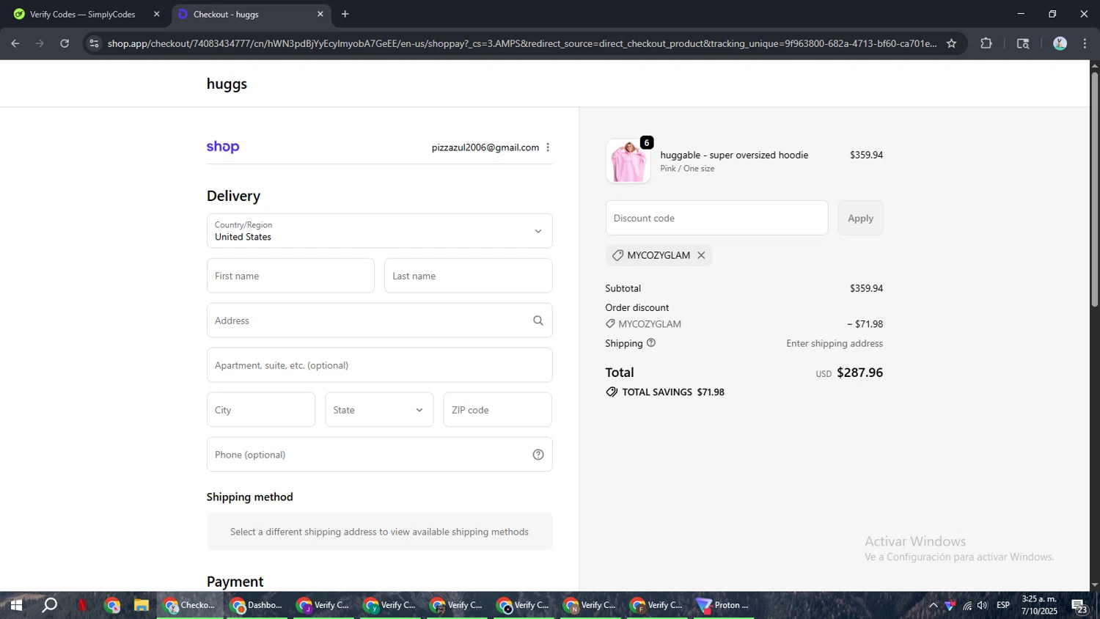Open the Checko... Chrome window in taskbar
This screenshot has width=1100, height=619.
(190, 606)
